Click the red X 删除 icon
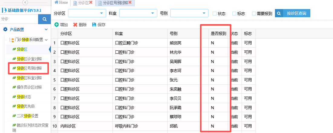Viewport: 333px width, 133px height. pyautogui.click(x=75, y=24)
